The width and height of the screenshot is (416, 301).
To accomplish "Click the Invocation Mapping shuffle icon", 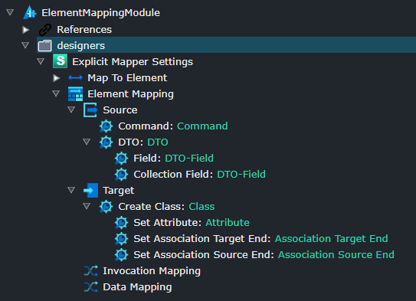I will tap(90, 271).
